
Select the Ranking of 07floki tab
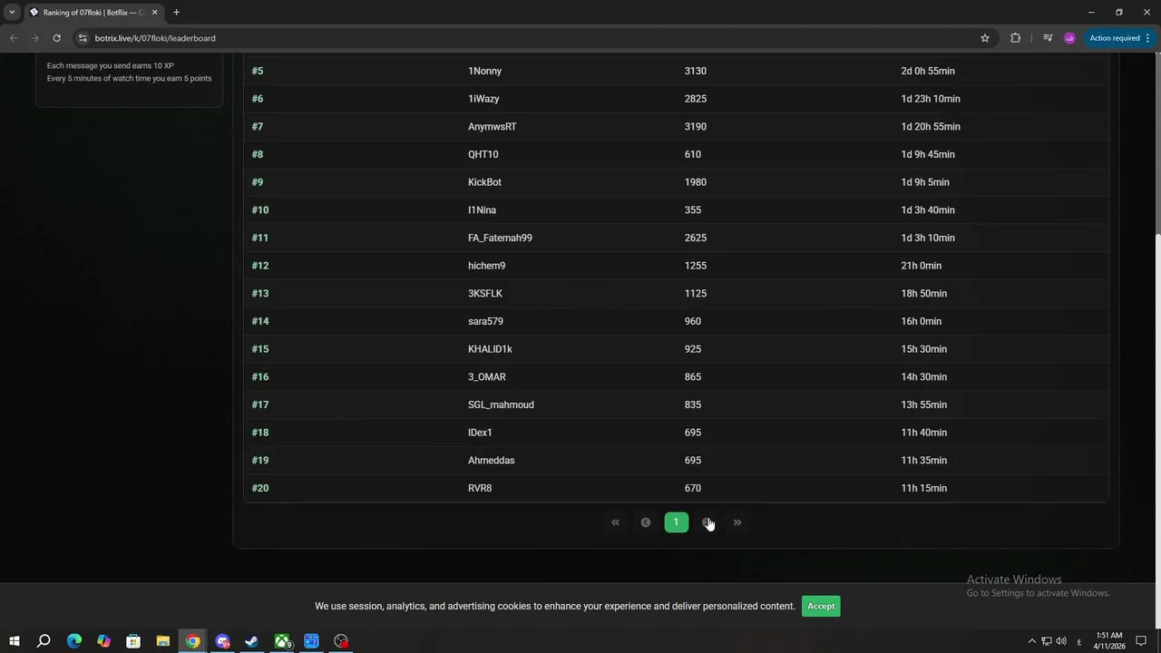coord(93,13)
